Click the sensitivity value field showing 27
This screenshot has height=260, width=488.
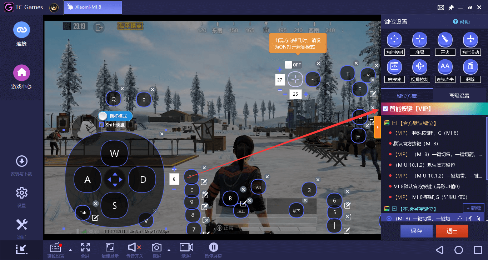click(280, 80)
